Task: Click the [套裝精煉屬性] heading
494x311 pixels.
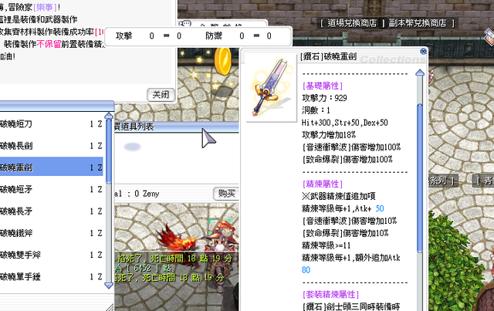Action: (x=330, y=294)
